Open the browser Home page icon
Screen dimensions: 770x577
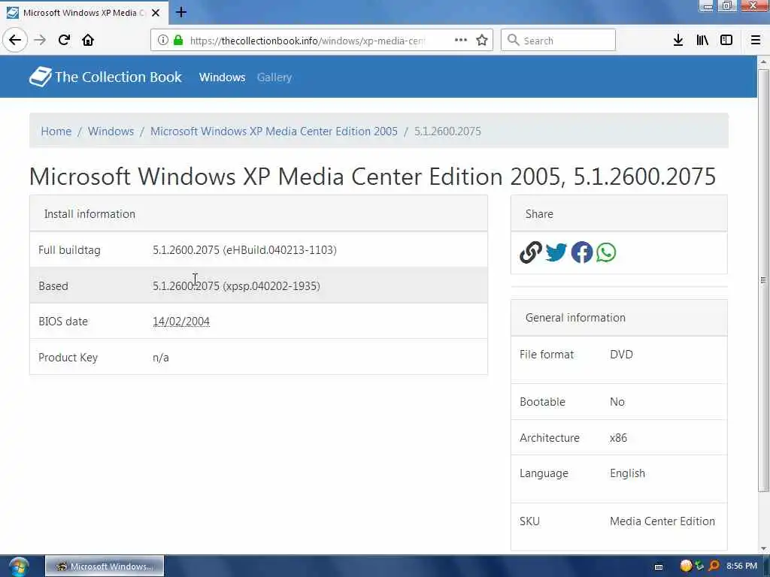point(88,40)
